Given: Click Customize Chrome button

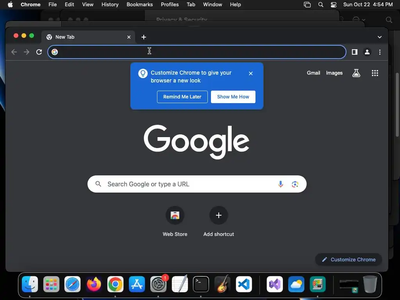Looking at the screenshot, I should click(349, 259).
